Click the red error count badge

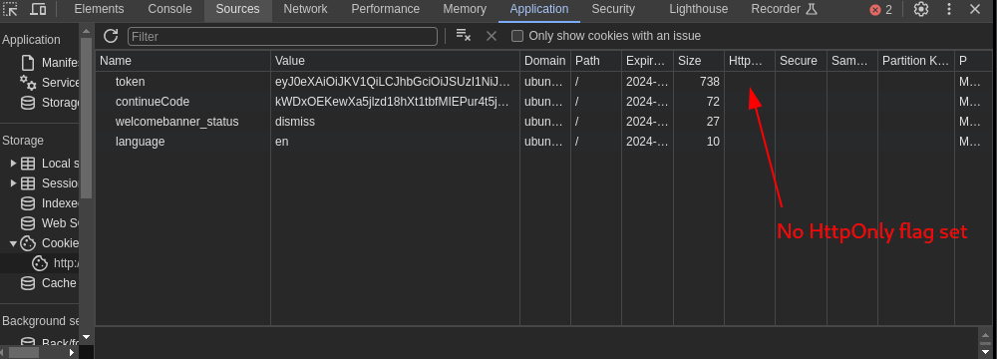click(x=881, y=10)
